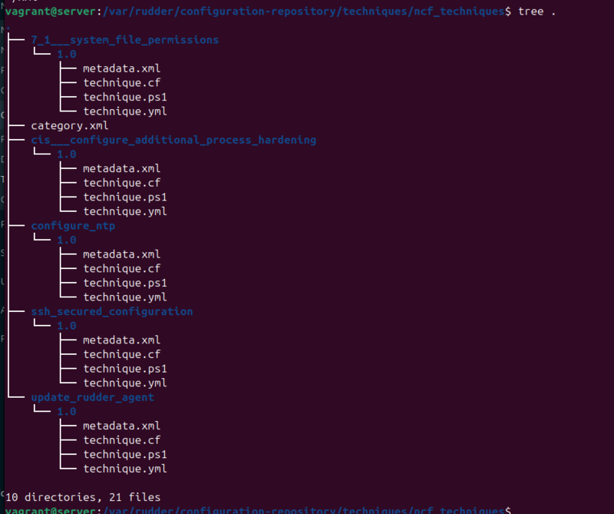Click the 'tree .' command text
The width and height of the screenshot is (614, 514).
[x=536, y=12]
